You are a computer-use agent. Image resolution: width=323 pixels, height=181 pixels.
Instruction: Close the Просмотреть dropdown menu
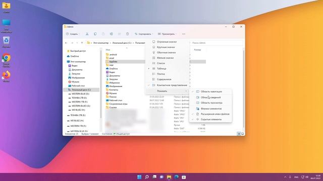(167, 34)
